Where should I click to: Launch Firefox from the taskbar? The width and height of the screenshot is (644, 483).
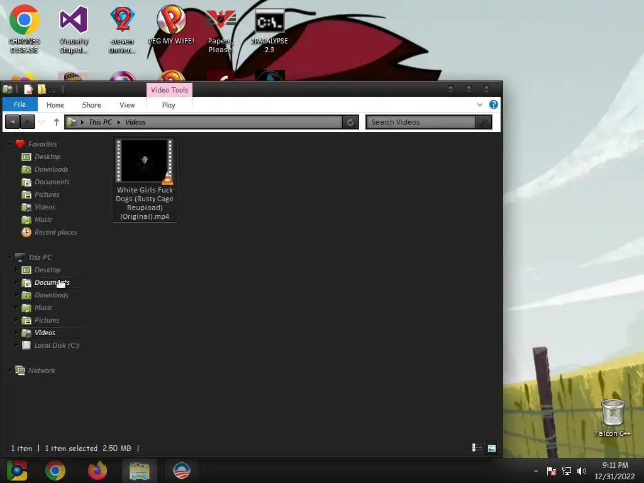point(97,470)
